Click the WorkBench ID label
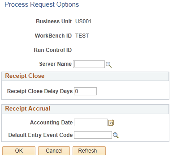The image size is (177, 162). [53, 36]
